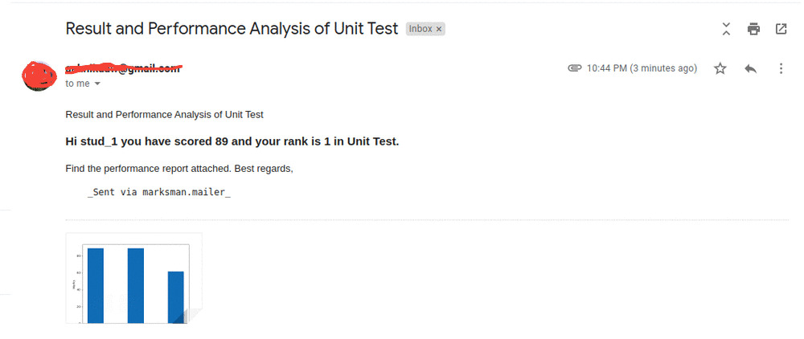Print the email with the printer icon

coord(753,29)
